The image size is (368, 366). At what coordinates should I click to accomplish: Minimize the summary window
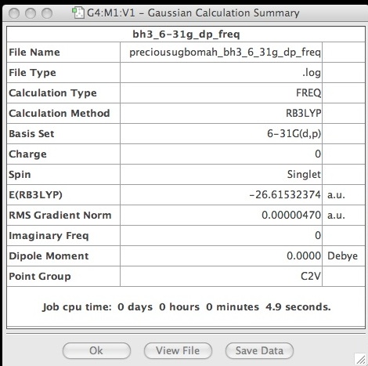tap(31, 13)
